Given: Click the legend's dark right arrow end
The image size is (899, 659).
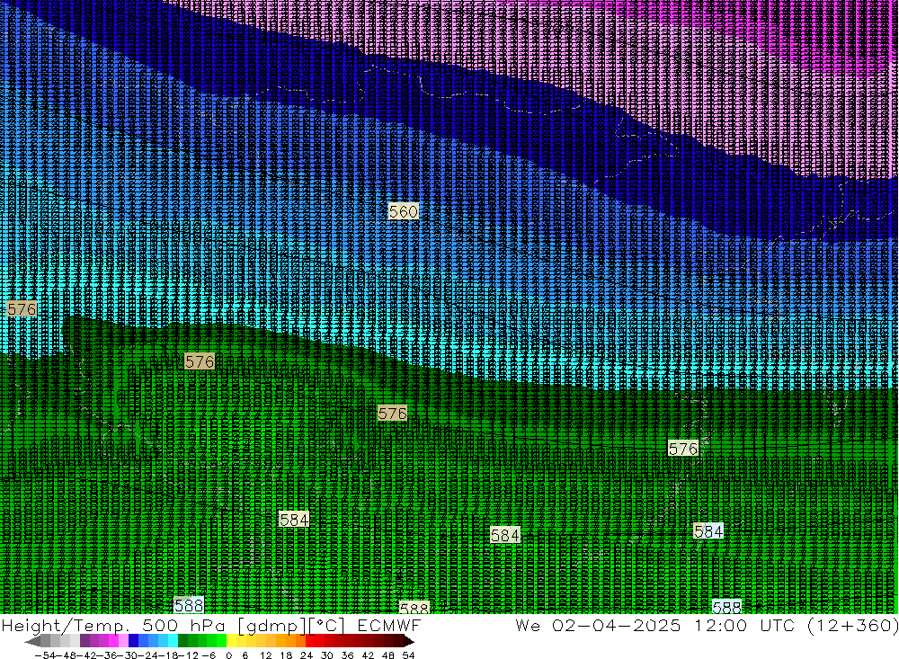Looking at the screenshot, I should point(408,641).
